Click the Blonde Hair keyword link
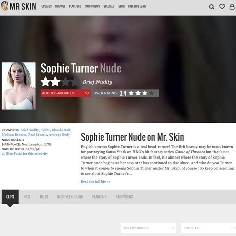The width and height of the screenshot is (236, 236). click(61, 130)
